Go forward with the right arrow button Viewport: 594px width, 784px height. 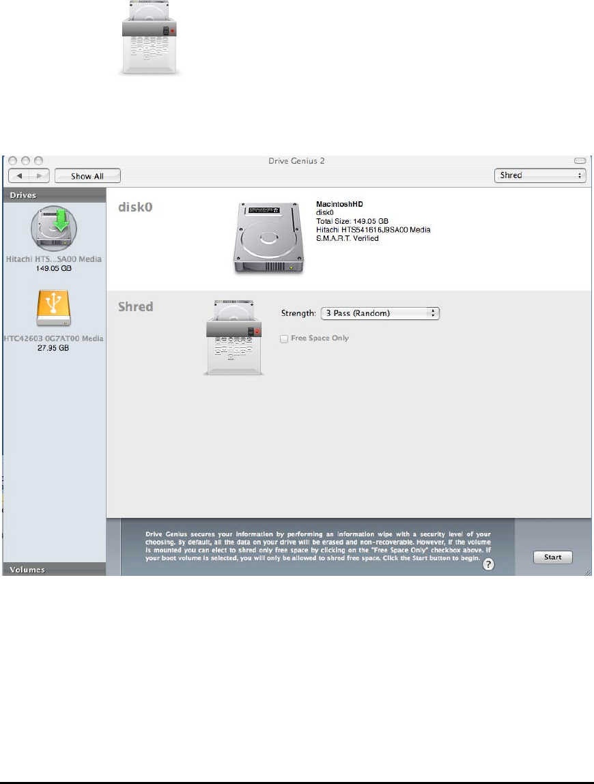[39, 176]
